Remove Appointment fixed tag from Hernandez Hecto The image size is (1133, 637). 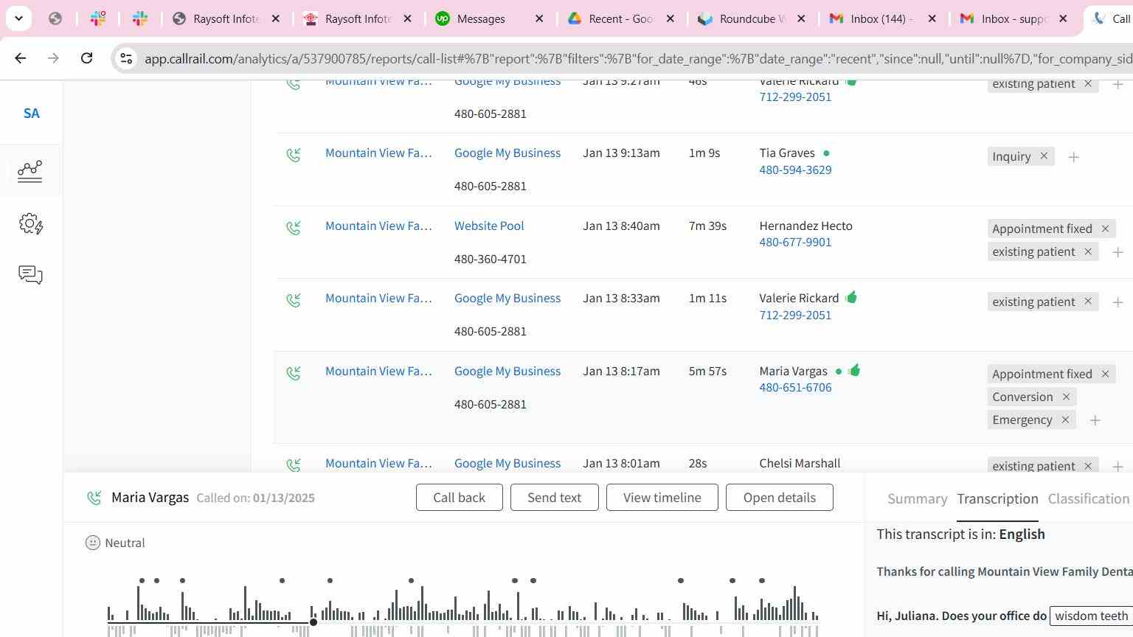coord(1105,229)
